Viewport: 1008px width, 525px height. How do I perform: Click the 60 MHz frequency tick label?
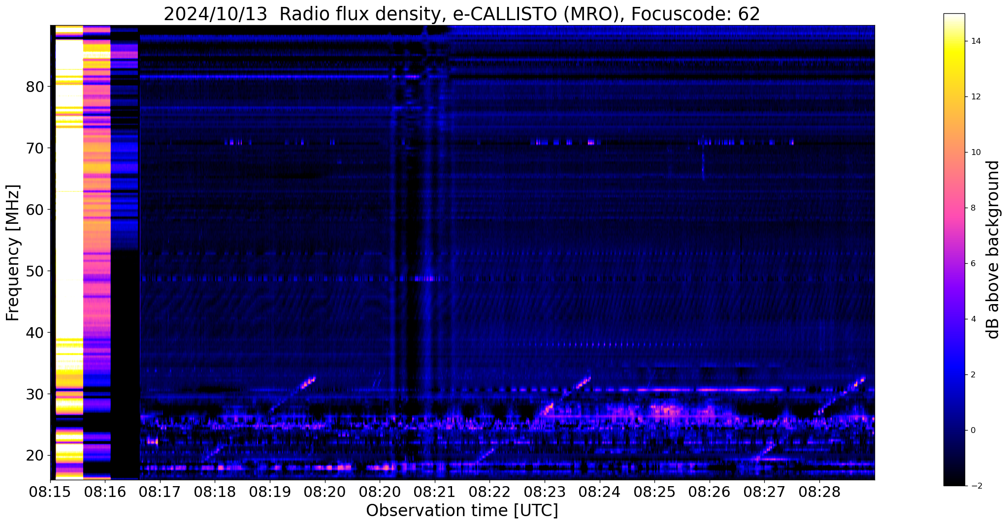[34, 210]
